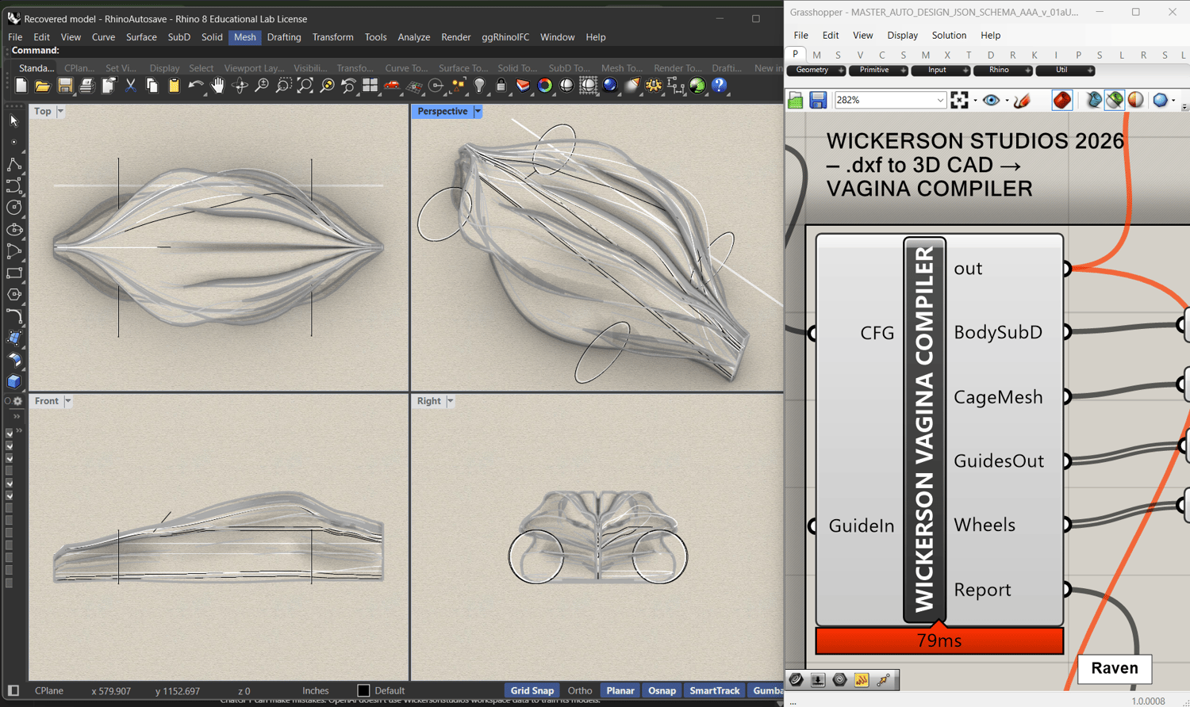
Task: Click the Zoom Extents icon in Rhino
Action: pyautogui.click(x=305, y=86)
